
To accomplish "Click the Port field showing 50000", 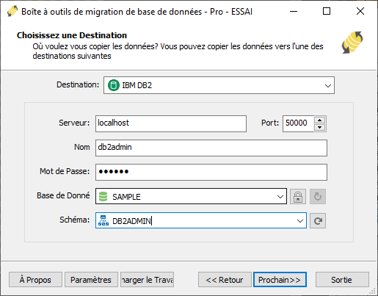I will 298,123.
